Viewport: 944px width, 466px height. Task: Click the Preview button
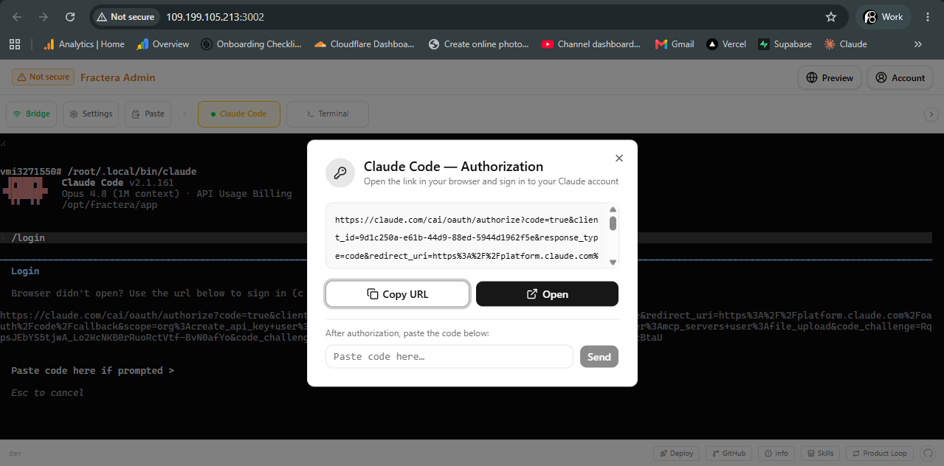click(830, 77)
